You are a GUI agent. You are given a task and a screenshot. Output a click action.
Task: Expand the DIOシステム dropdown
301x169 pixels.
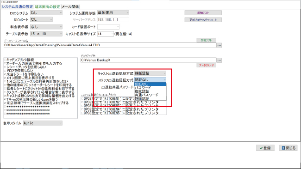[46, 13]
